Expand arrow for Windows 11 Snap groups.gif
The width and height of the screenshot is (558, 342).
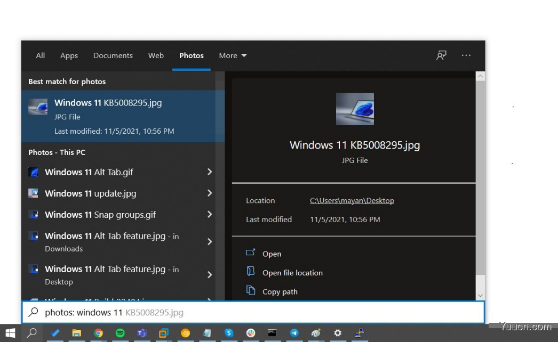click(x=210, y=215)
